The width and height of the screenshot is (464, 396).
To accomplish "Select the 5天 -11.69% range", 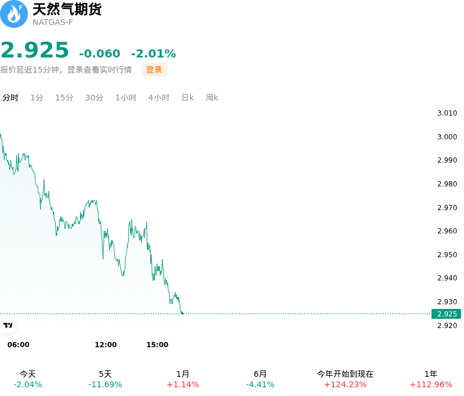I will 105,379.
